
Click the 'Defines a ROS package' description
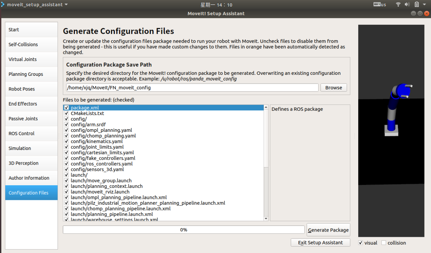297,109
